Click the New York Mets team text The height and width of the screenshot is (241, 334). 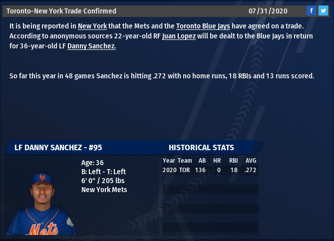[x=104, y=190]
